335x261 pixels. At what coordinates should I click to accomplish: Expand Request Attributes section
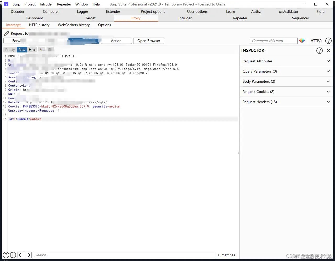click(x=286, y=61)
